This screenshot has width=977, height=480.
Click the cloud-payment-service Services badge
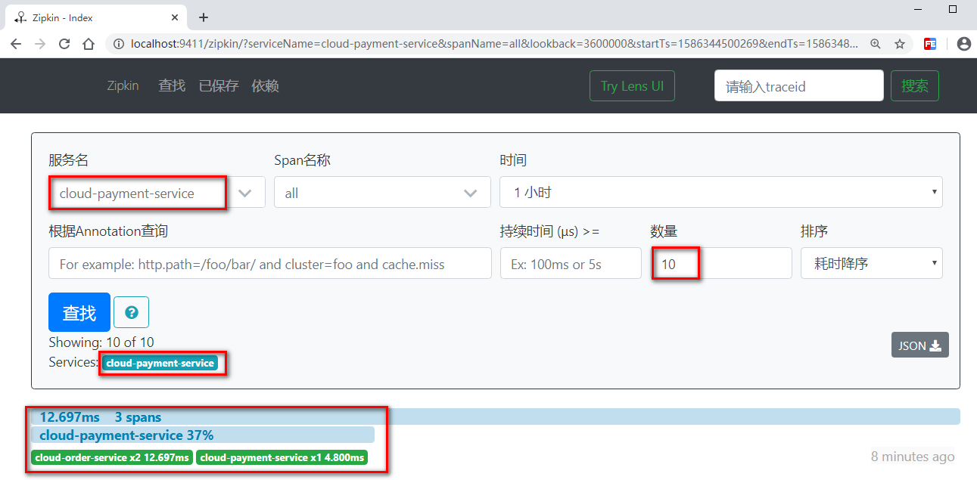tap(160, 363)
